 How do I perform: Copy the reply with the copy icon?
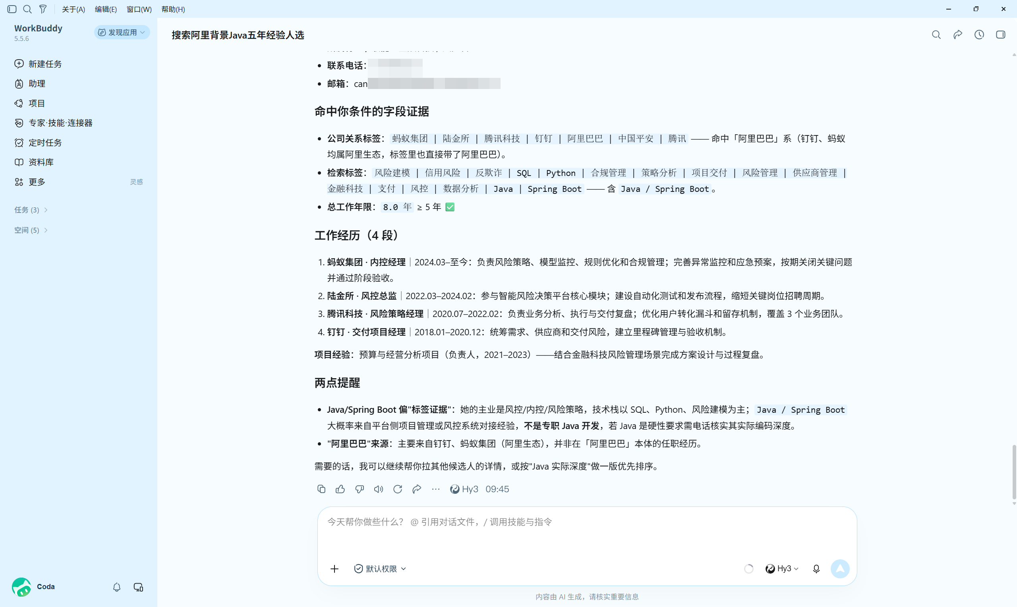point(321,489)
